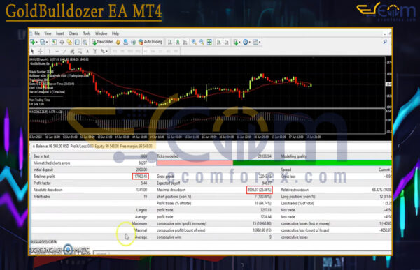This screenshot has height=270, width=420.
Task: Open the Indicators list icon
Action: point(236,42)
